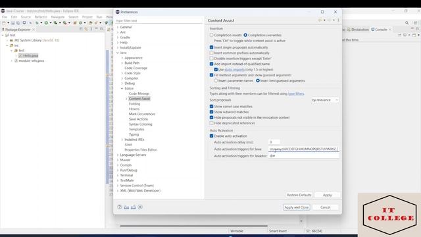Click the New file toolbar icon in Eclipse
Screen dimensions: 421x237
3,23
